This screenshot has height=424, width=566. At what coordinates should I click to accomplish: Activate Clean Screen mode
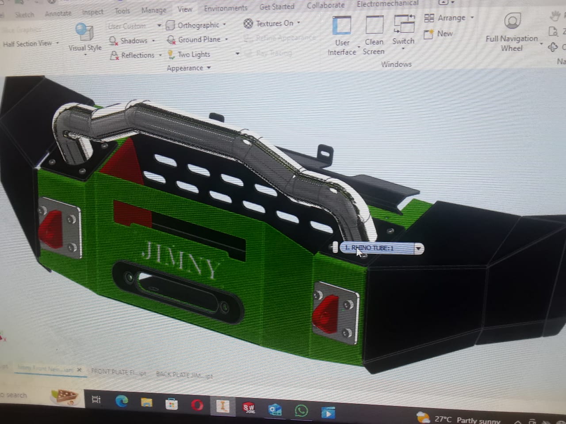(x=374, y=26)
